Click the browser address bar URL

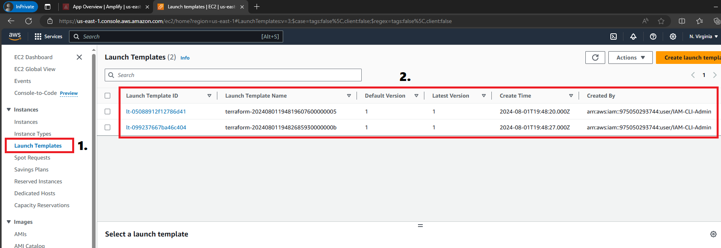255,21
